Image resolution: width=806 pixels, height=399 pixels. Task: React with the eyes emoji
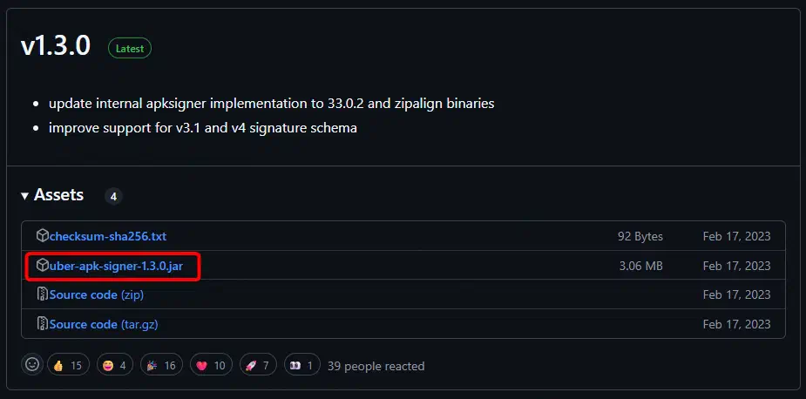point(302,365)
